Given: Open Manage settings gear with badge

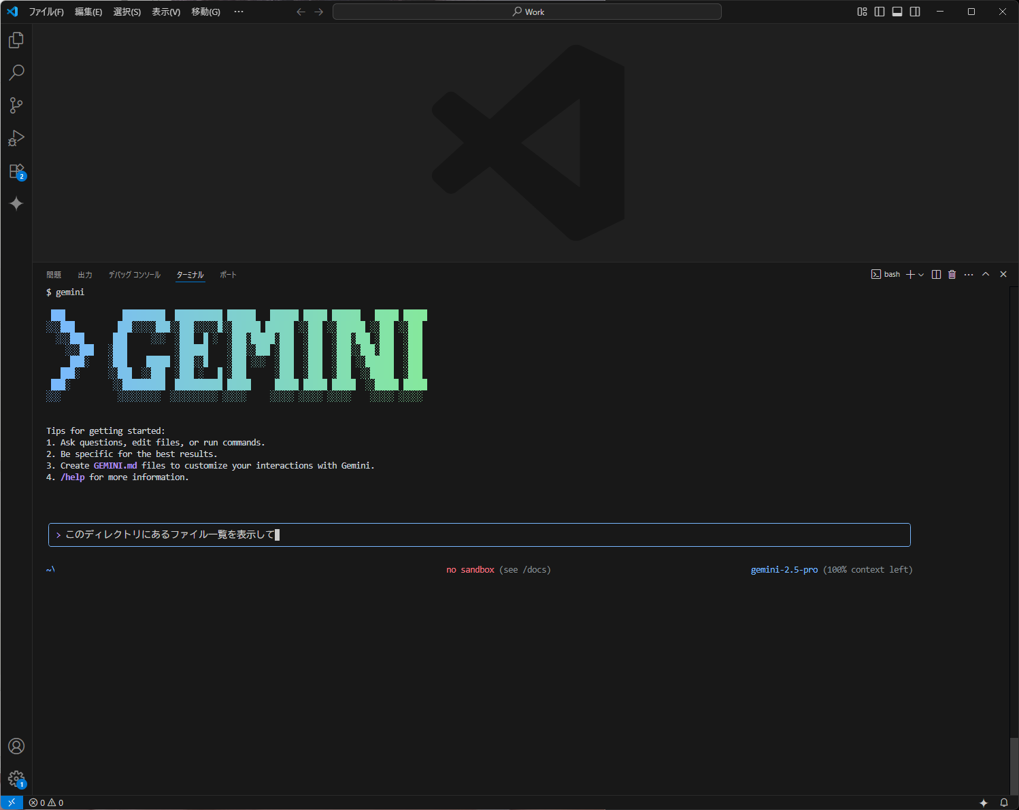Looking at the screenshot, I should point(16,779).
